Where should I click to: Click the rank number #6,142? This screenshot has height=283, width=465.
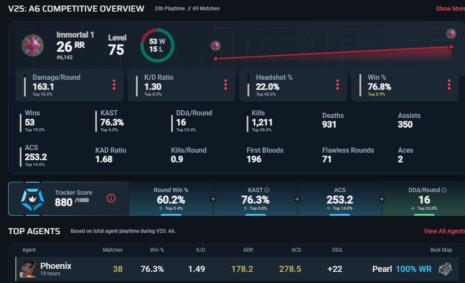tap(64, 57)
